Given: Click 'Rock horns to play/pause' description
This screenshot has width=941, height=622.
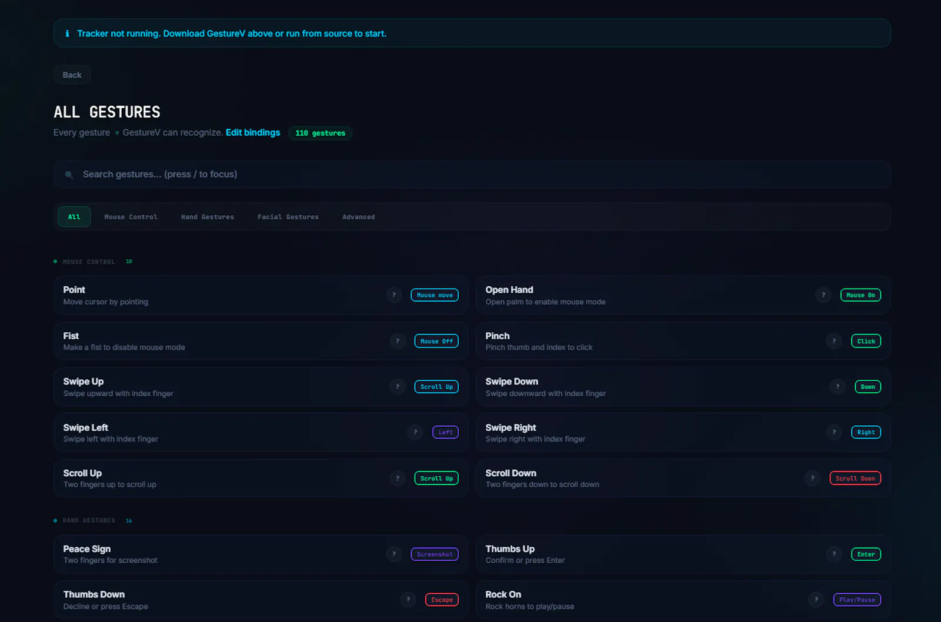Looking at the screenshot, I should [x=530, y=606].
